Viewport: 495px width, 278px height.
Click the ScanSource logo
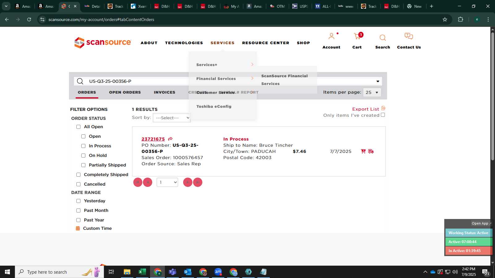point(103,43)
